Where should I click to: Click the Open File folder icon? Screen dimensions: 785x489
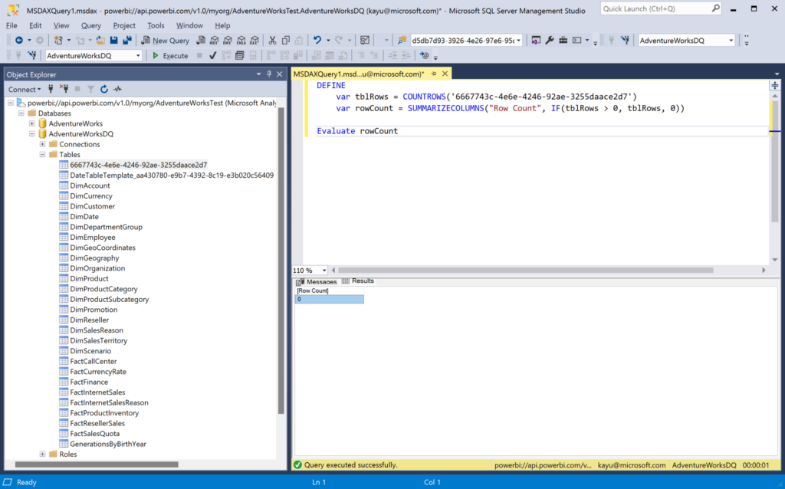coord(100,41)
